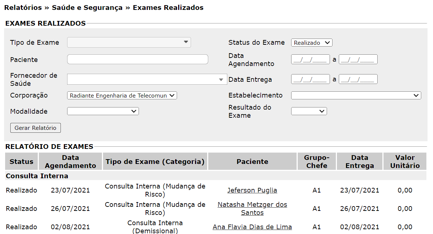This screenshot has width=433, height=234.
Task: Open patient Ana Flavia Dias de Lima link
Action: coord(252,227)
